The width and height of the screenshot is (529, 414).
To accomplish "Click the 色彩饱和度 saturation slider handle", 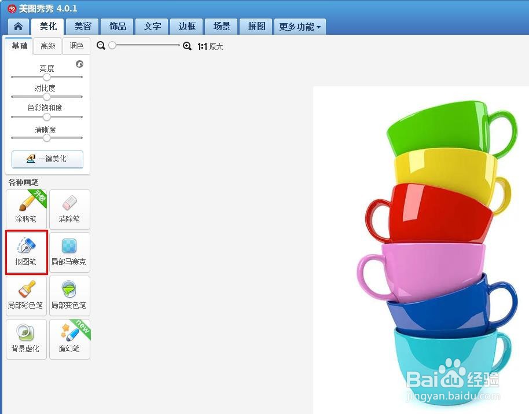I will tap(47, 117).
